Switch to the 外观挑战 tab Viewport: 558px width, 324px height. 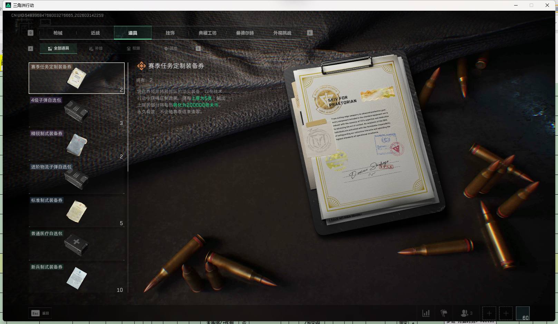pos(282,33)
